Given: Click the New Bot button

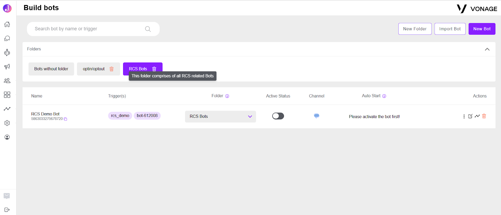Looking at the screenshot, I should pyautogui.click(x=482, y=29).
